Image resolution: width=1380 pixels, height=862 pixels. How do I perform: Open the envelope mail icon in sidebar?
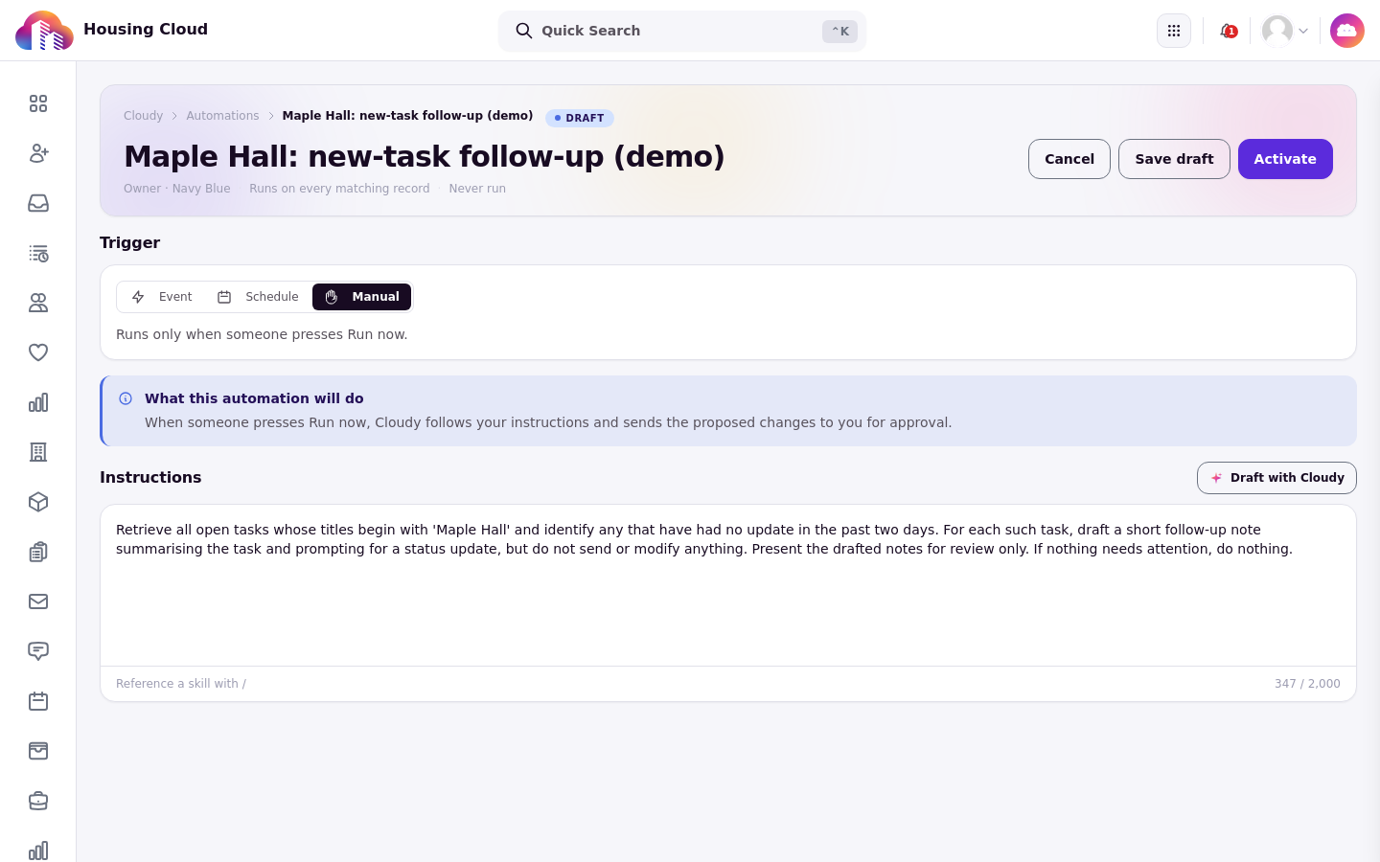[x=38, y=601]
